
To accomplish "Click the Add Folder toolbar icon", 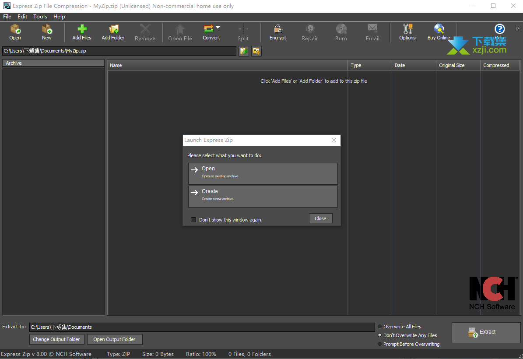I will click(x=113, y=29).
